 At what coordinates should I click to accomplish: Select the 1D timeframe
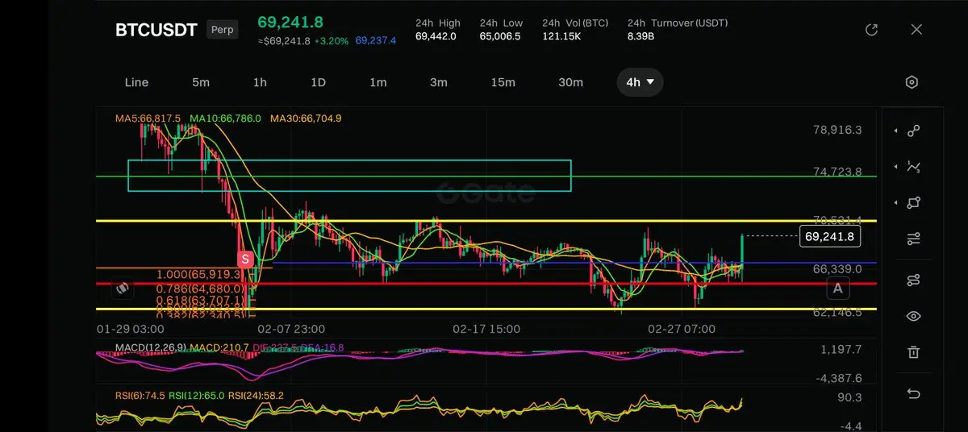pos(318,82)
